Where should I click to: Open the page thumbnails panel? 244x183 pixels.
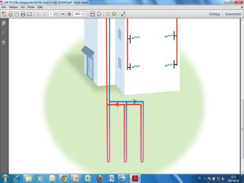(x=4, y=23)
